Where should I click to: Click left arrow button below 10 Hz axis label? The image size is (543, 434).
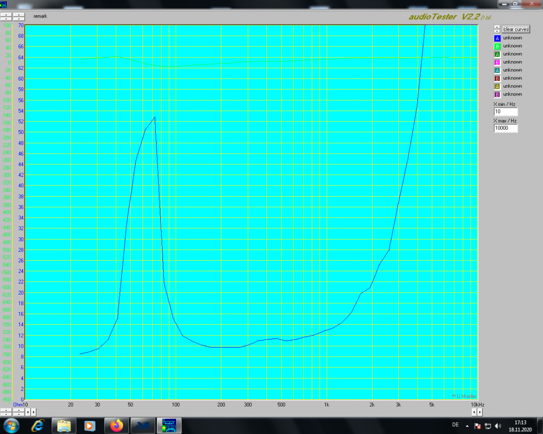pyautogui.click(x=28, y=412)
